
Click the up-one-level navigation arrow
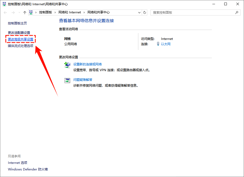pyautogui.click(x=25, y=12)
